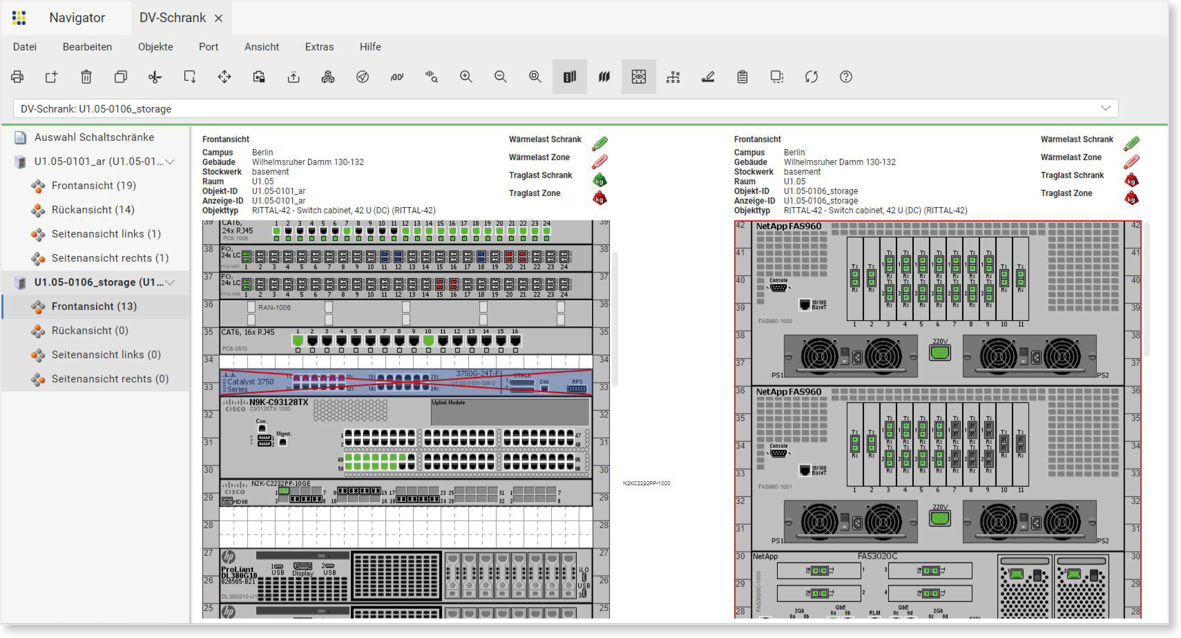This screenshot has width=1181, height=638.
Task: Select the print icon in the toolbar
Action: 18,77
